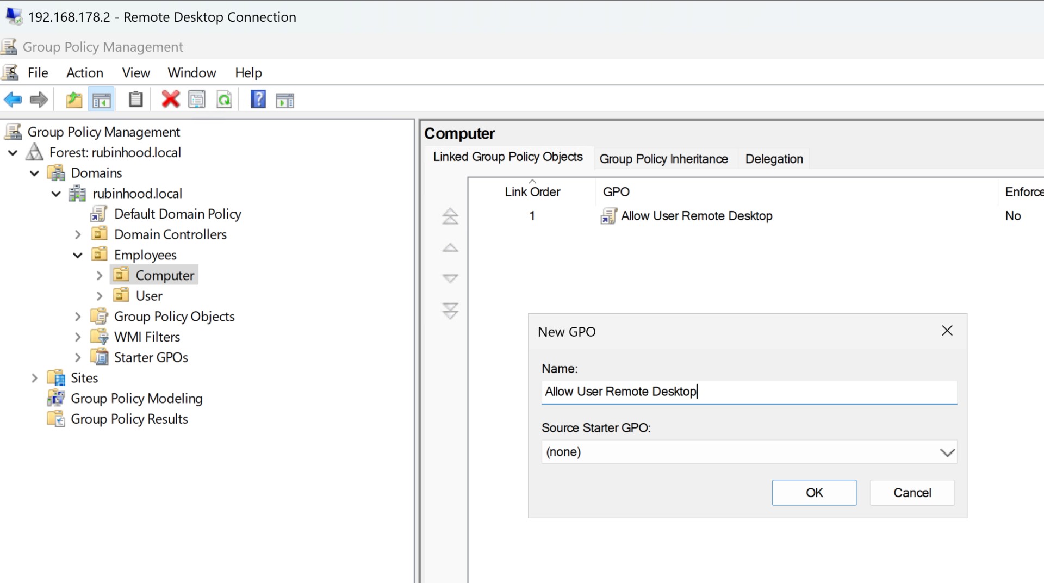Sort by the GPO column header
This screenshot has height=583, width=1044.
[797, 191]
